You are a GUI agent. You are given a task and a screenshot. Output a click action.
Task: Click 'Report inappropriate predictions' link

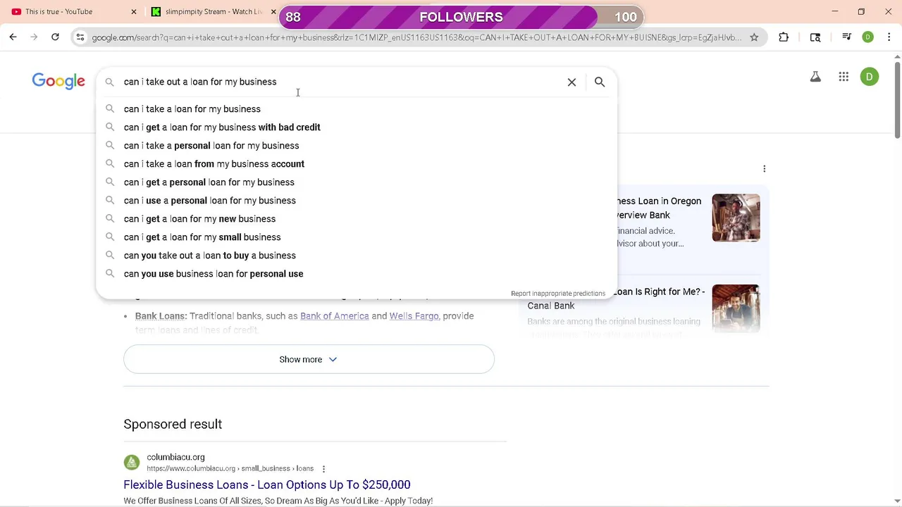click(x=558, y=294)
